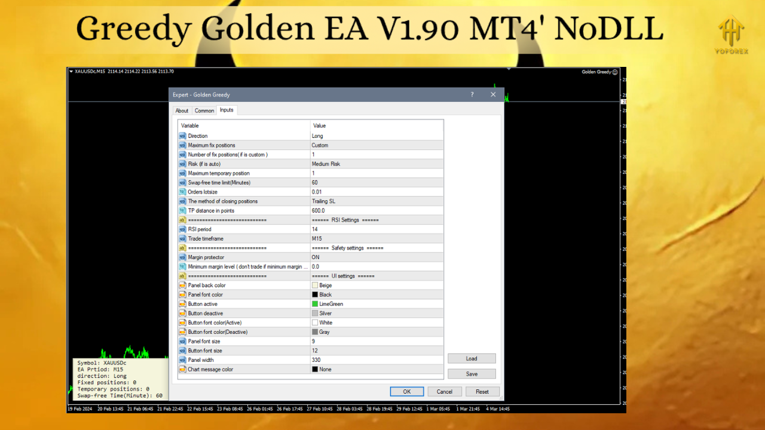Viewport: 765px width, 430px height.
Task: Open the Direction value Long
Action: (x=317, y=136)
